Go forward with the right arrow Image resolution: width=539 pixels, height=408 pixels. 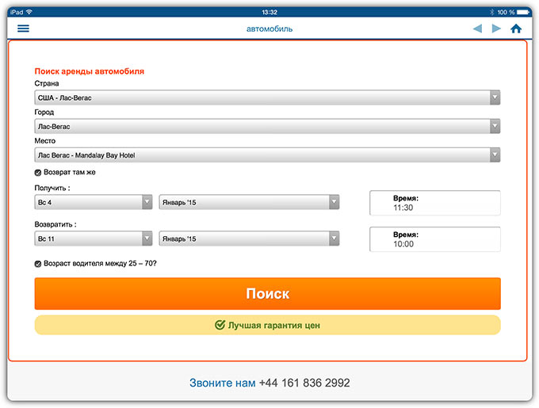tap(496, 29)
